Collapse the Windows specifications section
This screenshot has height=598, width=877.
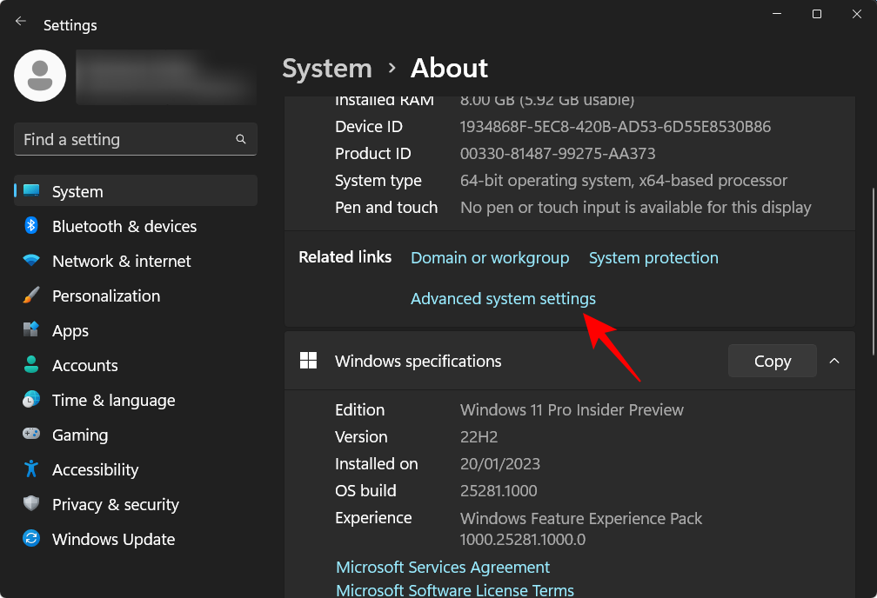click(834, 361)
